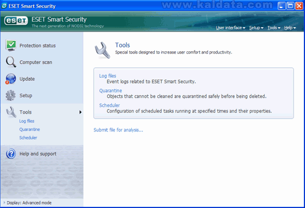Open the Tools dropdown in top menu
Screen dimensions: 305x208
[274, 28]
